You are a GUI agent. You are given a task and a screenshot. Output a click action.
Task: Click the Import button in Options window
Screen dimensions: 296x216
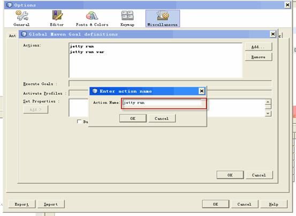click(51, 204)
